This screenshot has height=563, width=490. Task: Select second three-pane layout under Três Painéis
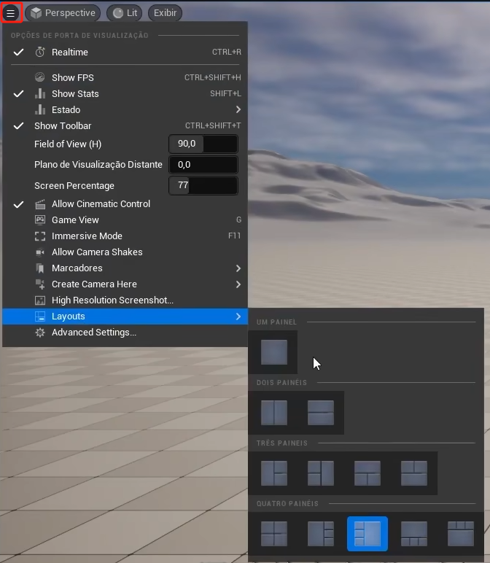click(321, 473)
